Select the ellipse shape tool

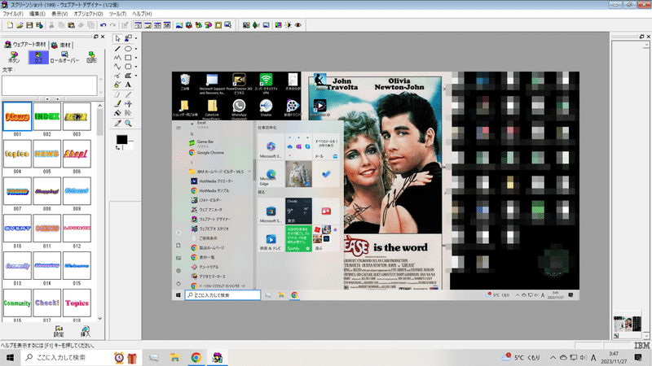(128, 49)
